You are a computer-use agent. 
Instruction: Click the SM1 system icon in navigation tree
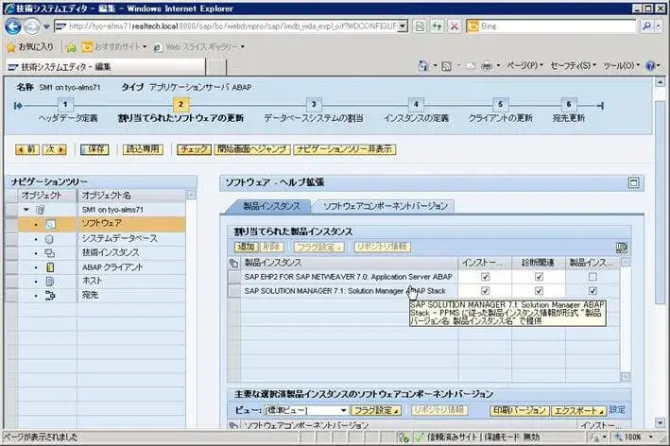[x=41, y=210]
